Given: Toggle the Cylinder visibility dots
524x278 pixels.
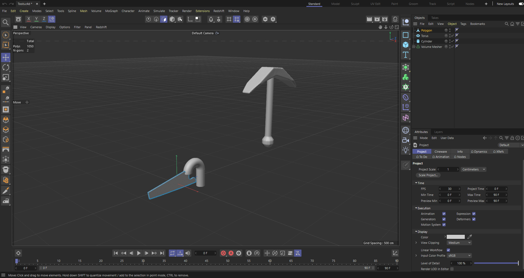Looking at the screenshot, I should click(x=450, y=41).
